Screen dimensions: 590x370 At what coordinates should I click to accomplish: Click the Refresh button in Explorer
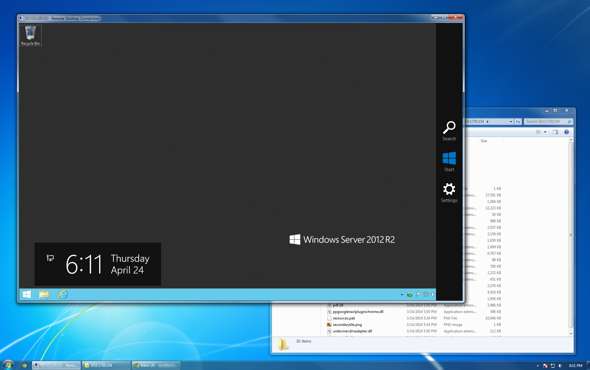pos(518,121)
